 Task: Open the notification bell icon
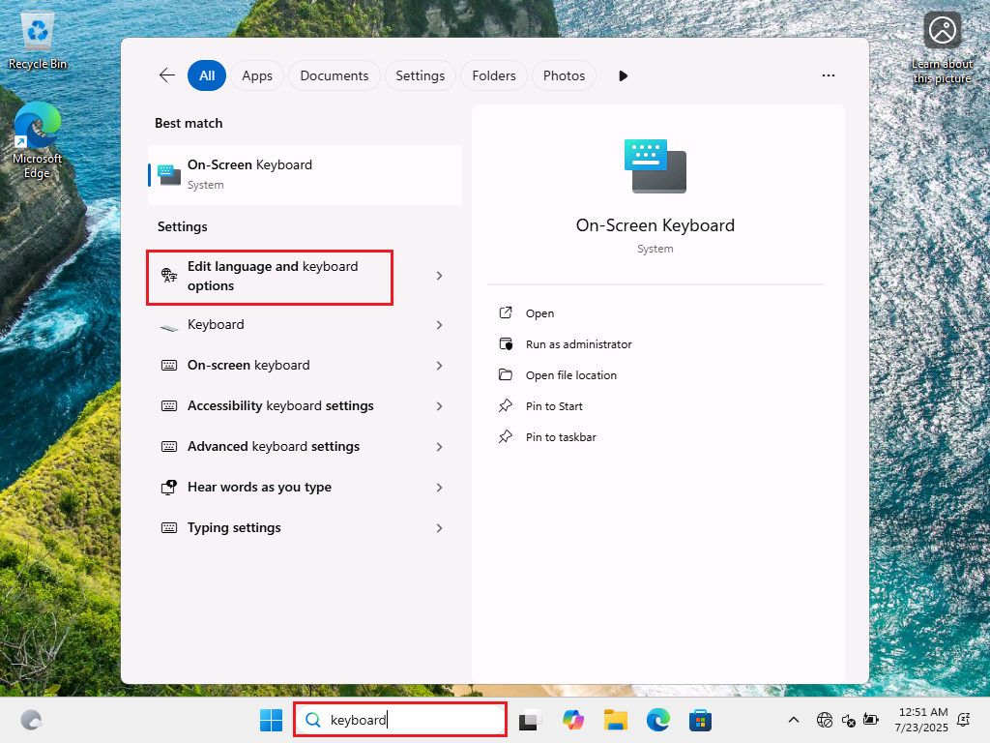point(964,720)
